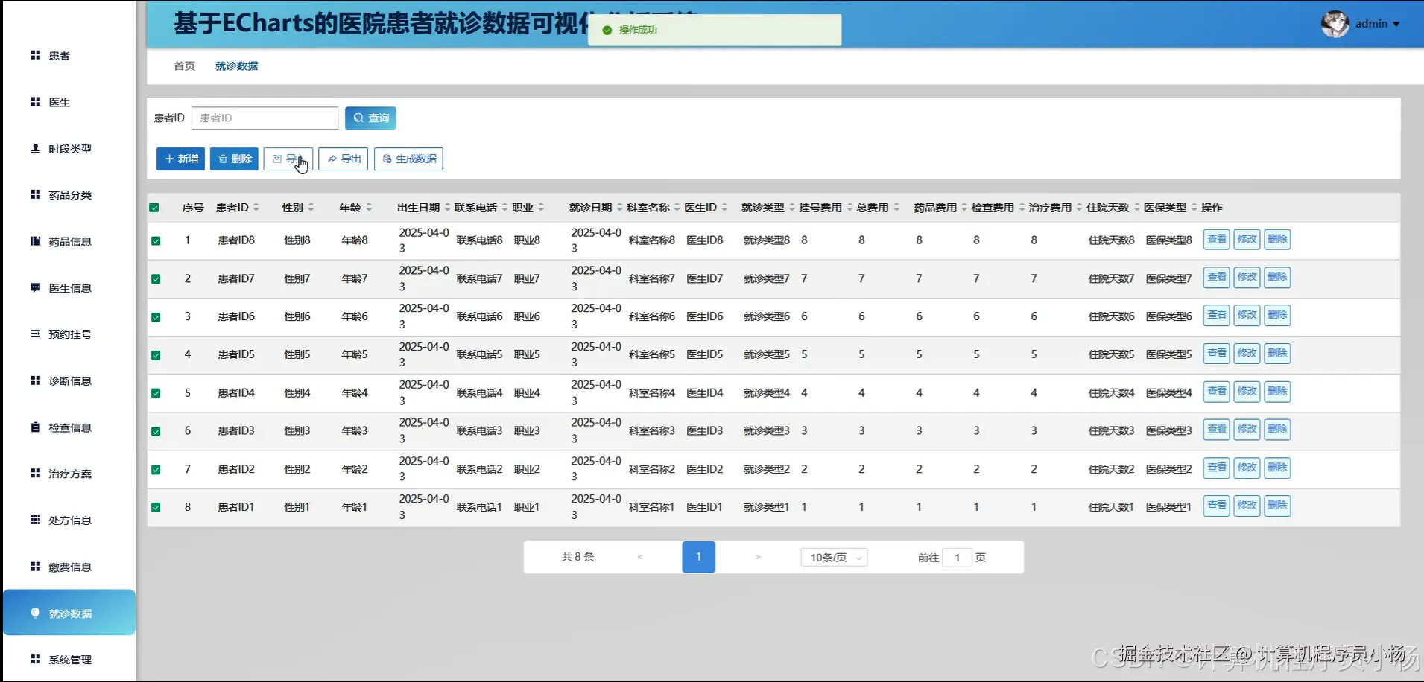
Task: View details for 患者ID8 row
Action: point(1216,240)
